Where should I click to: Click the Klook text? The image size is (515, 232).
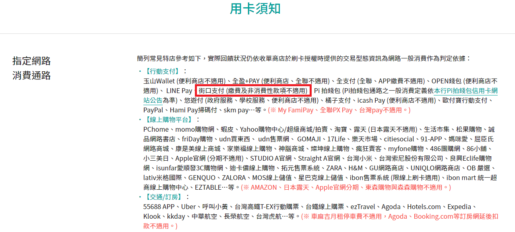point(152,216)
